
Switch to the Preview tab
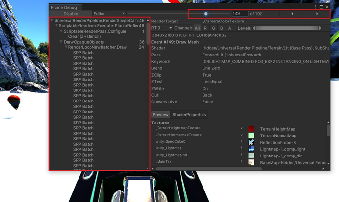click(160, 115)
